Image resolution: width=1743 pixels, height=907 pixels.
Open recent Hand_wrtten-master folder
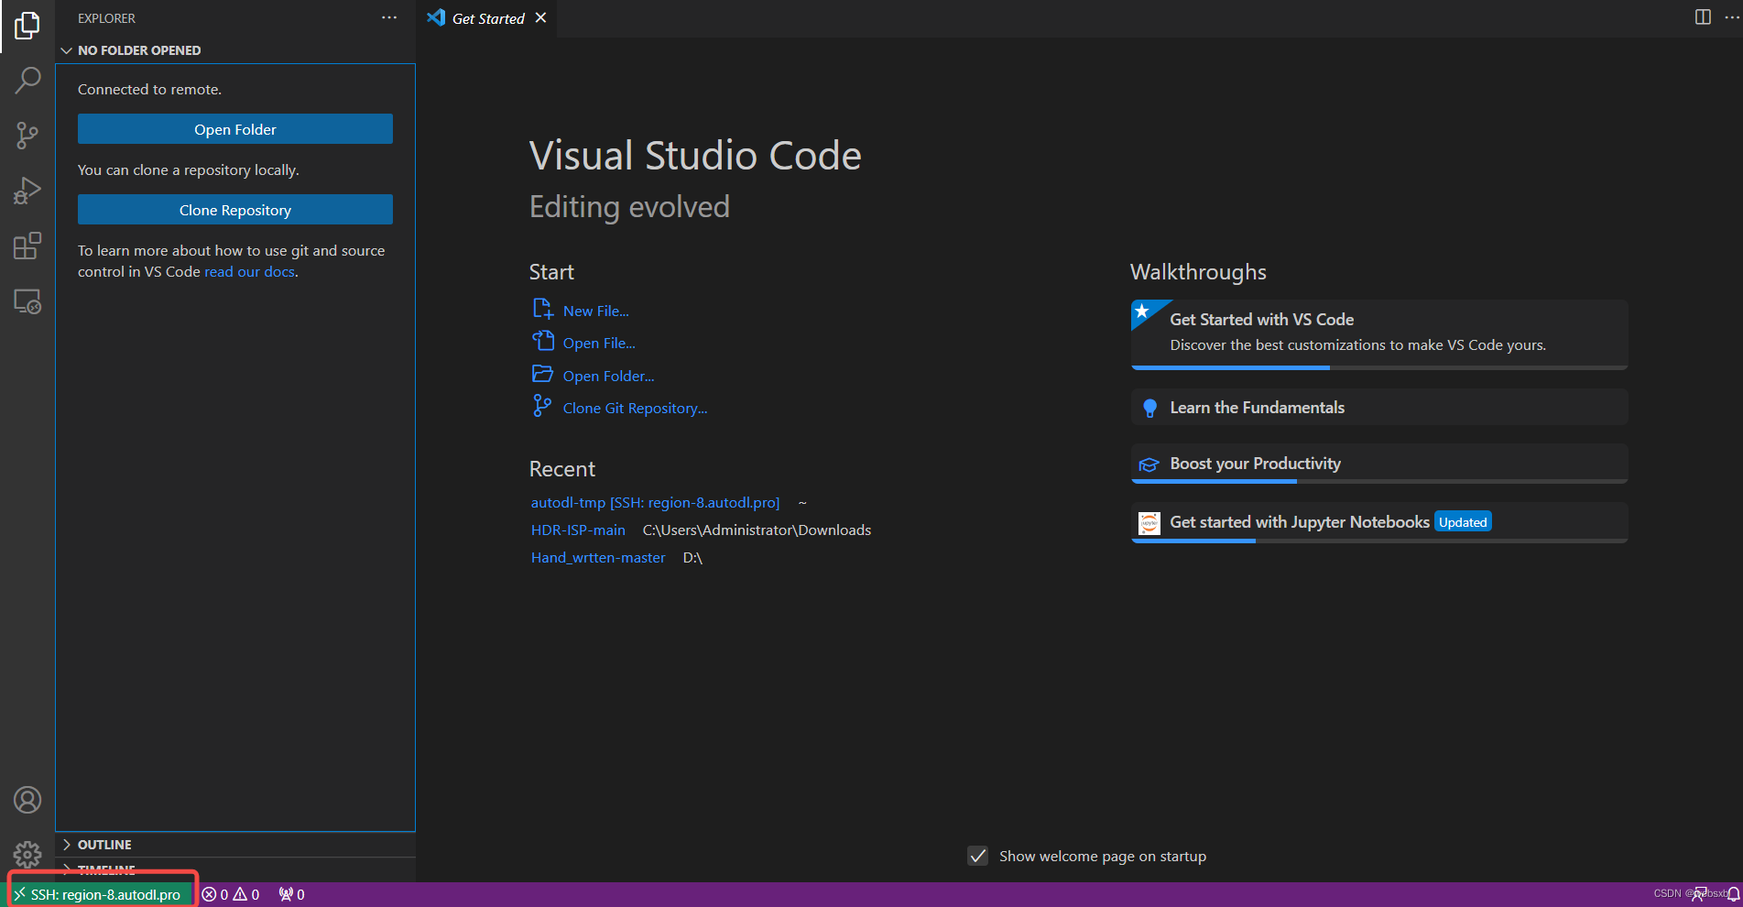(x=598, y=558)
